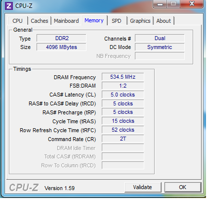Click the OK button
Viewport: 207px width, 199px height.
[x=183, y=187]
